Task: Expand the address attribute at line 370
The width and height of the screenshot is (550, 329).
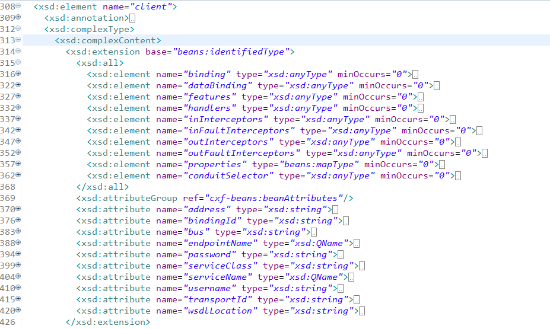Action: pos(18,209)
